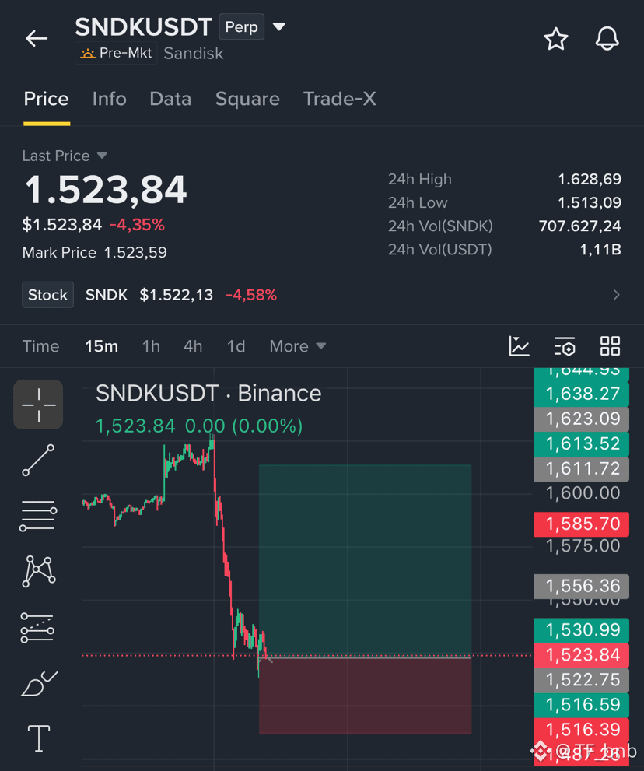Tap the Stock badge for SNDK
The image size is (644, 771).
[47, 295]
